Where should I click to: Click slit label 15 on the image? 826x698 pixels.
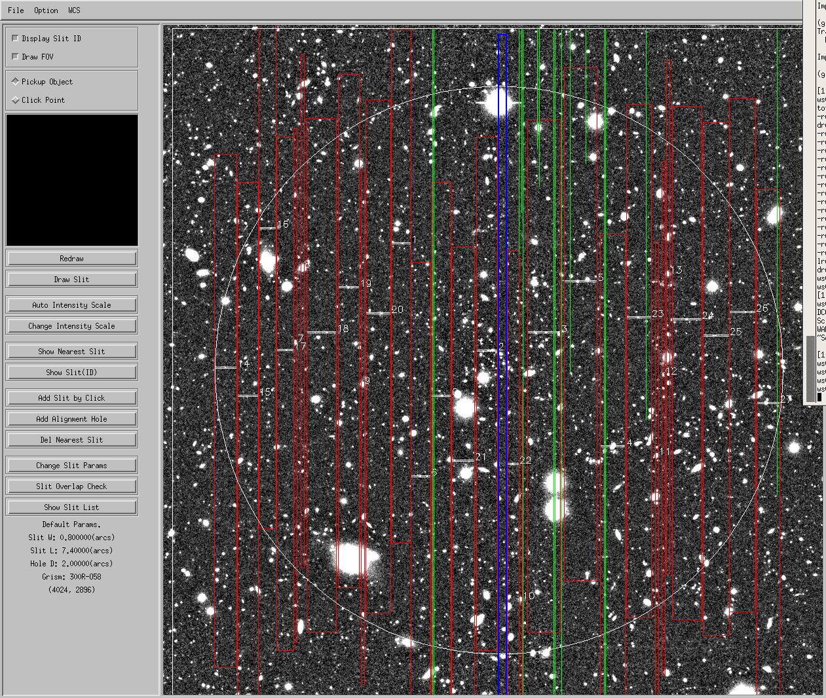coord(265,392)
